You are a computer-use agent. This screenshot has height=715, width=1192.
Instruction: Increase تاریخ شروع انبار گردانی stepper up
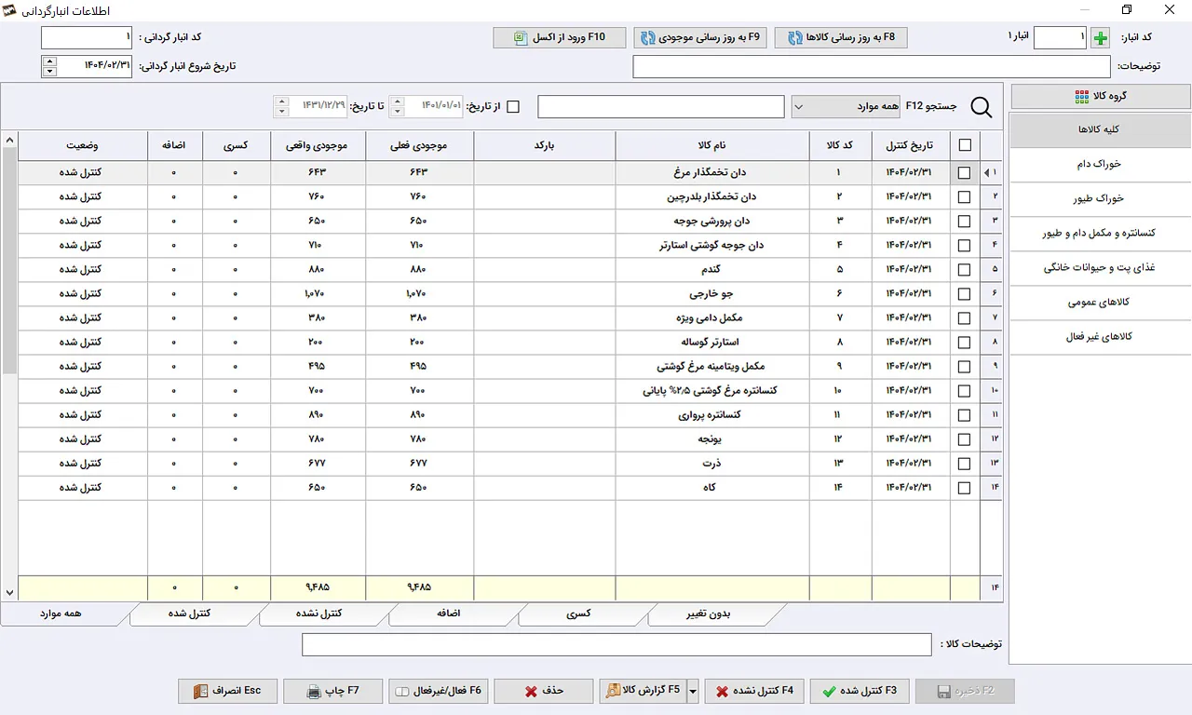[x=49, y=61]
